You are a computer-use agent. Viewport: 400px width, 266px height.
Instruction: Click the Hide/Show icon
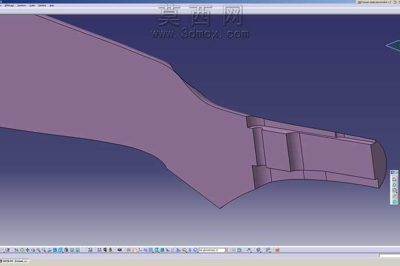(72, 250)
